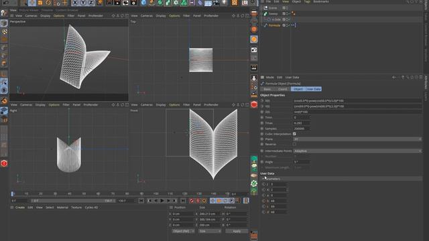Toggle the Reverse checkbox
The width and height of the screenshot is (429, 241).
pyautogui.click(x=294, y=144)
